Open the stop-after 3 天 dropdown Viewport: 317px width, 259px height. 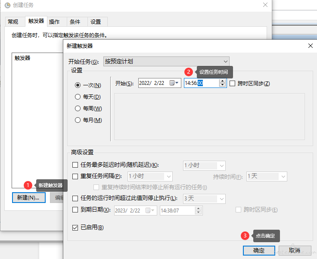pos(204,199)
